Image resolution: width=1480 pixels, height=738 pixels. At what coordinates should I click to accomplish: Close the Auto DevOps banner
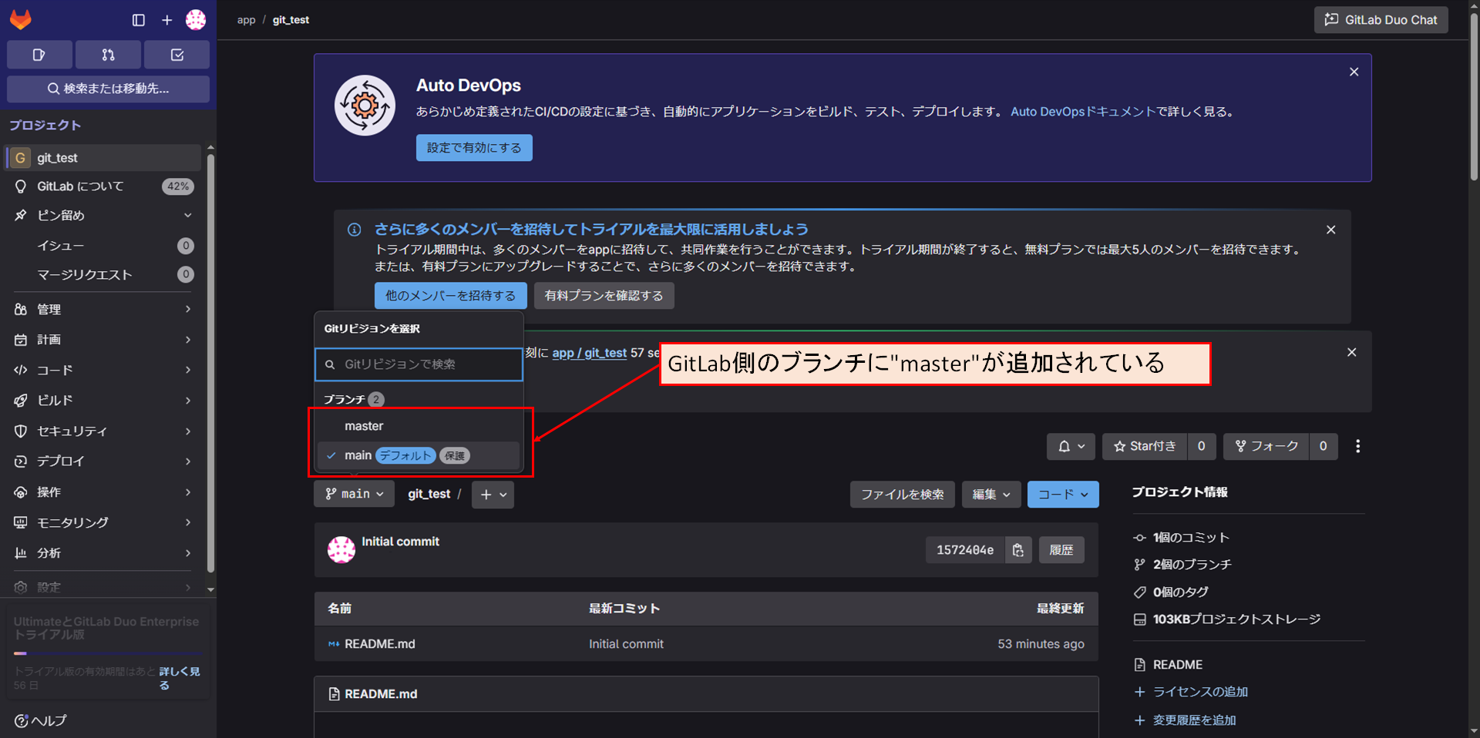click(x=1354, y=72)
